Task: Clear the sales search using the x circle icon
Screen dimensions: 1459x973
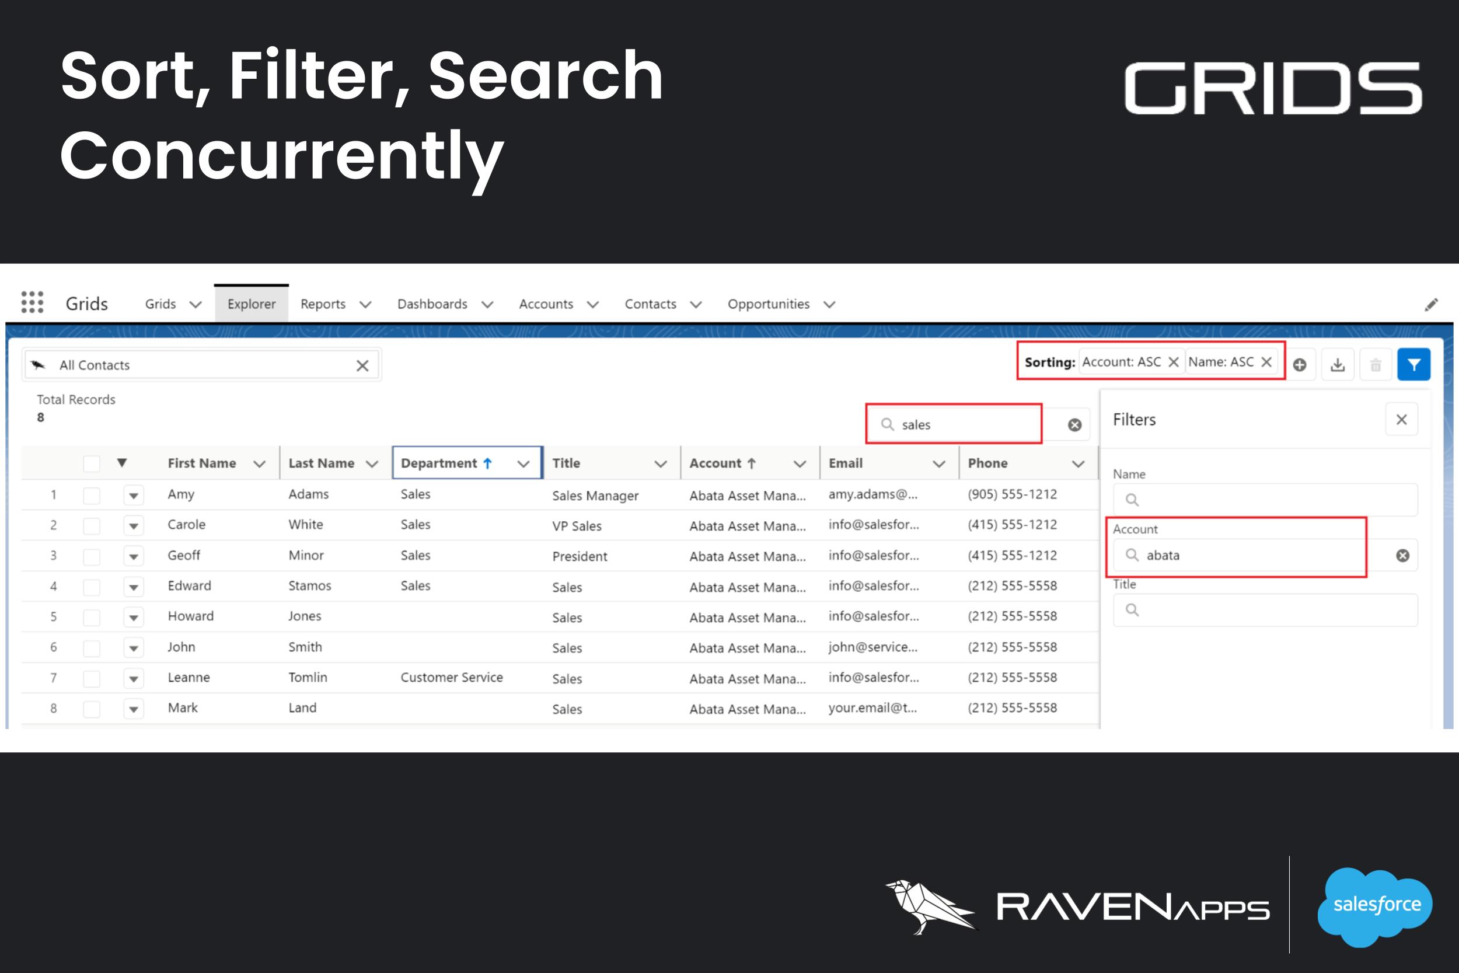Action: click(1074, 424)
